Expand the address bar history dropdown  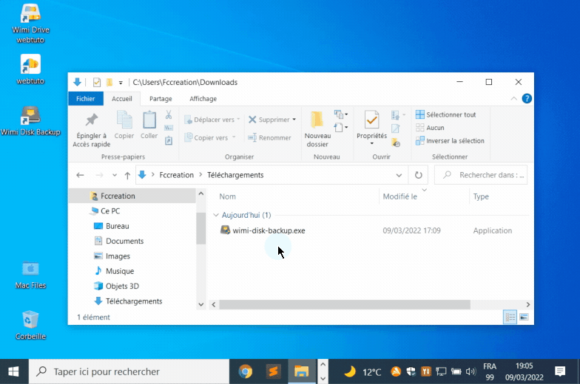pos(399,175)
